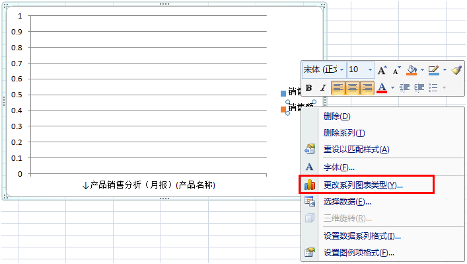The height and width of the screenshot is (264, 467).
Task: Choose 选择数据(E) from context menu
Action: click(x=347, y=202)
